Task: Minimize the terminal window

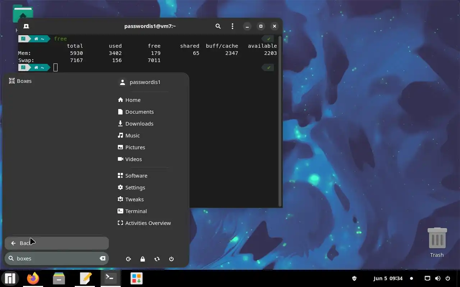Action: [247, 26]
